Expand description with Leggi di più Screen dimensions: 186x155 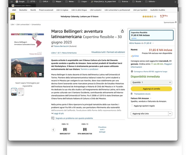58,113
